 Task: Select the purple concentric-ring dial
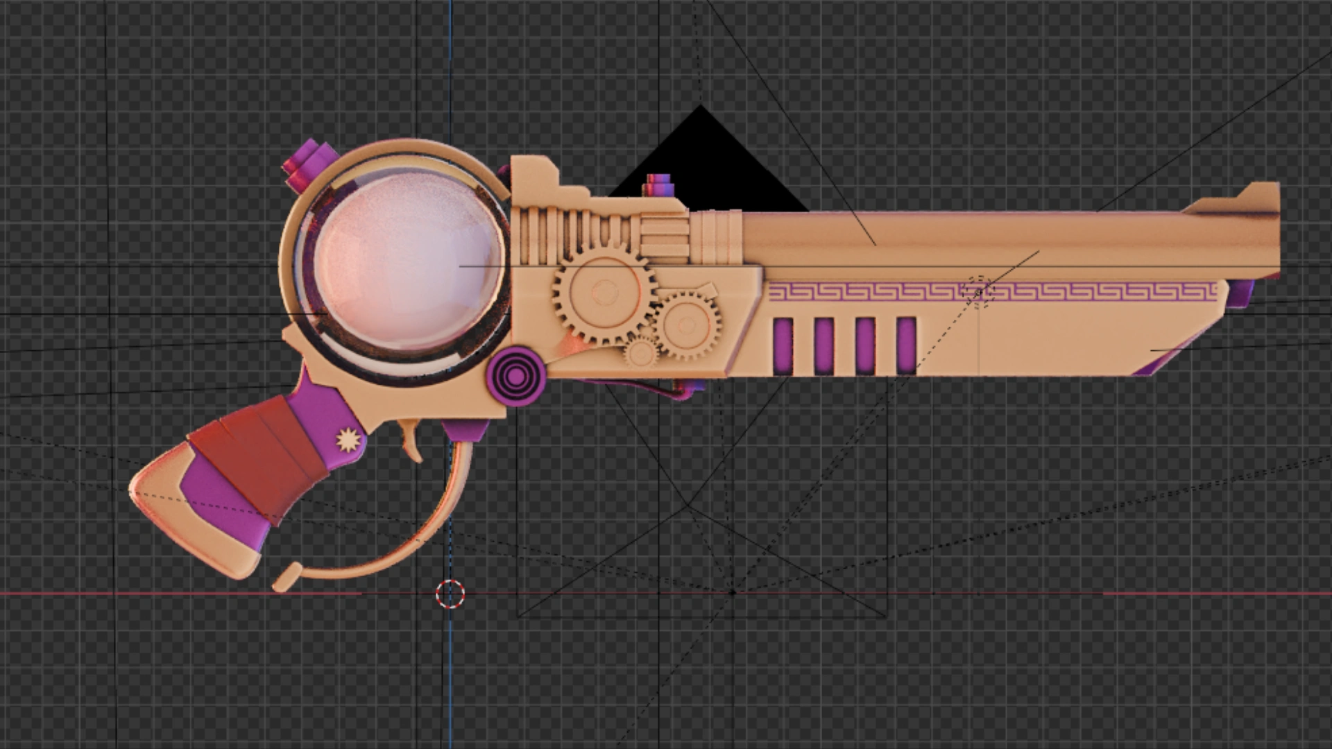pyautogui.click(x=516, y=377)
